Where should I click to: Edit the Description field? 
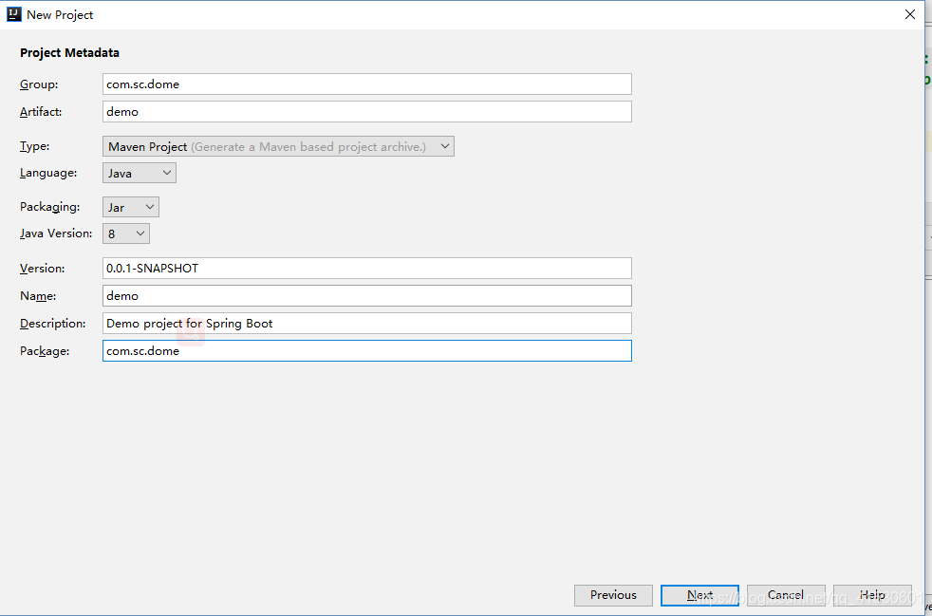coord(366,324)
